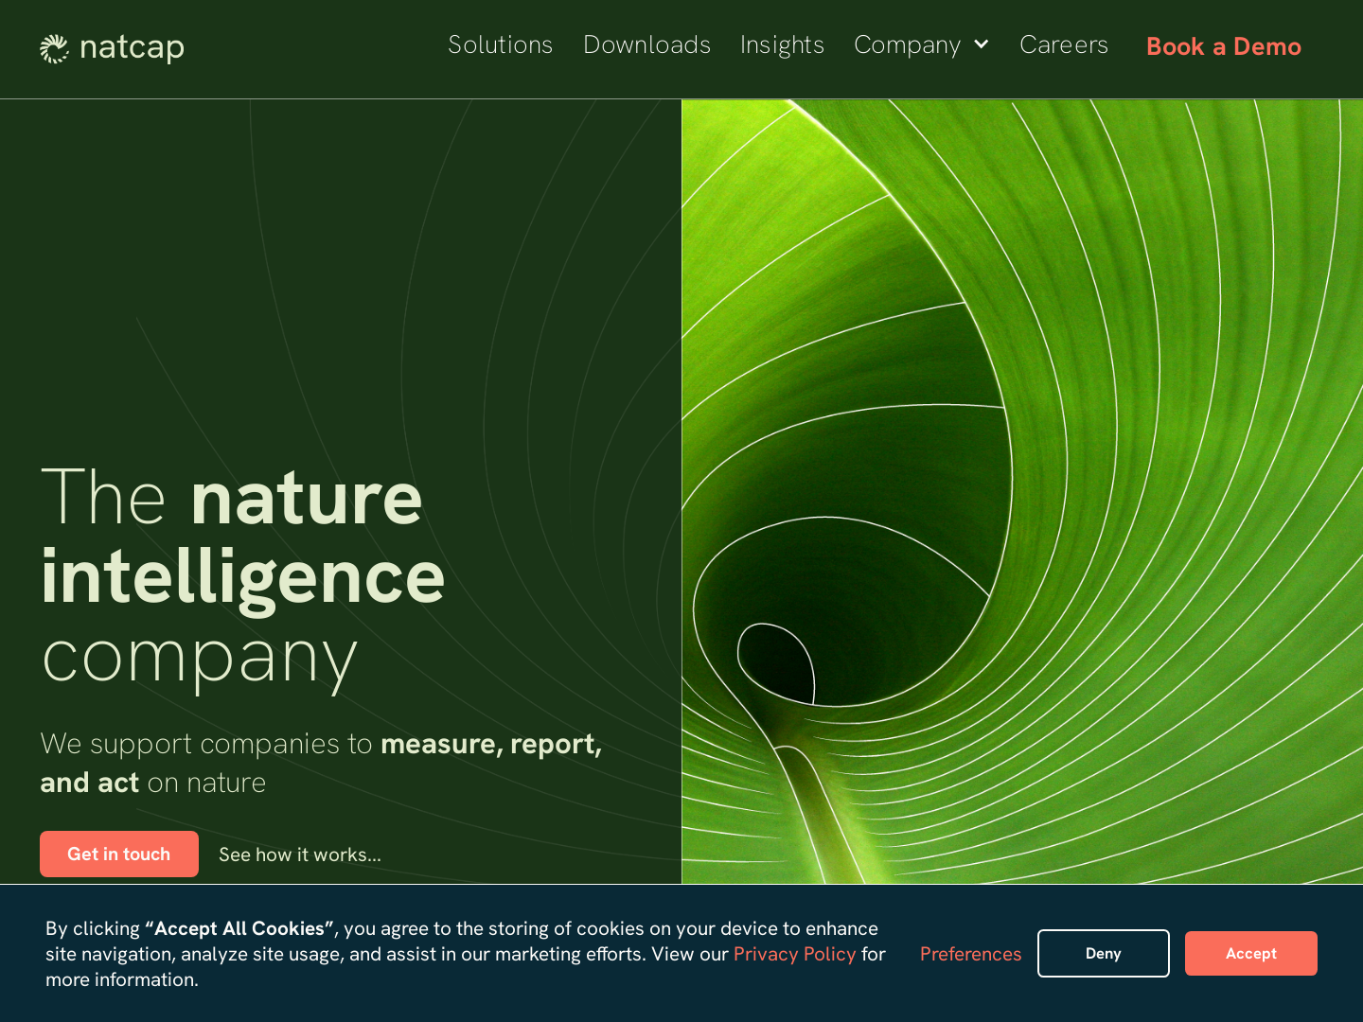The height and width of the screenshot is (1022, 1363).
Task: Click the natcap spiral logo icon
Action: click(x=55, y=47)
